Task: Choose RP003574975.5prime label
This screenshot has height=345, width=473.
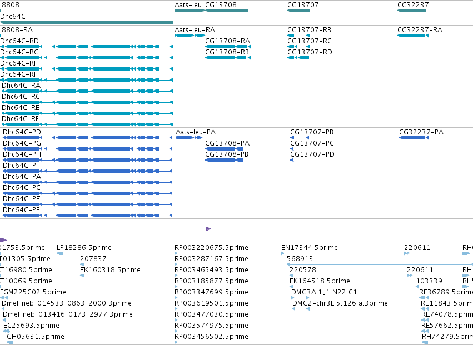Action: pos(211,326)
